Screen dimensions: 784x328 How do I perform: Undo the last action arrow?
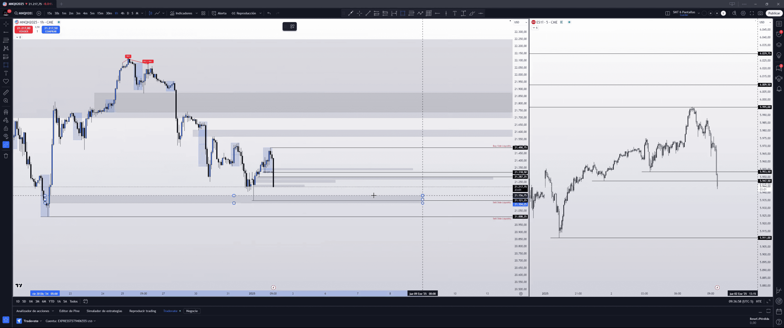pyautogui.click(x=269, y=13)
